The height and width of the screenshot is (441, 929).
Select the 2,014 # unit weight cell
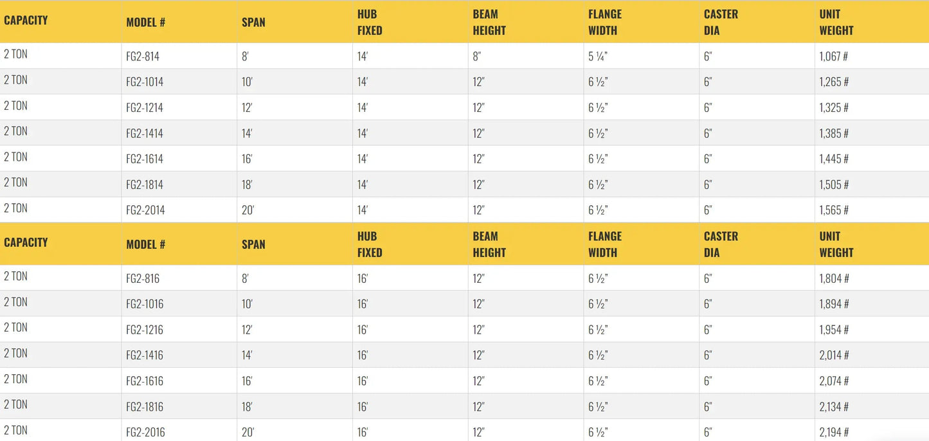tap(834, 355)
